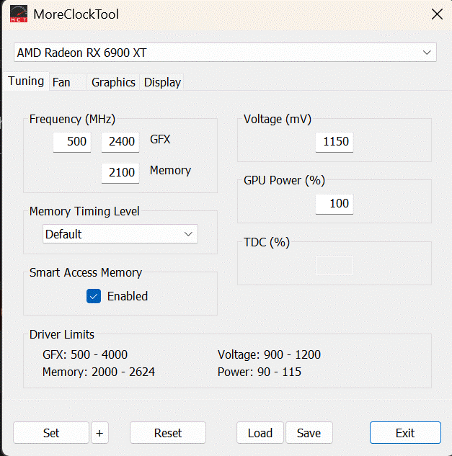Click the 'Voltage (mV)' group label
The height and width of the screenshot is (456, 452).
pyautogui.click(x=278, y=120)
